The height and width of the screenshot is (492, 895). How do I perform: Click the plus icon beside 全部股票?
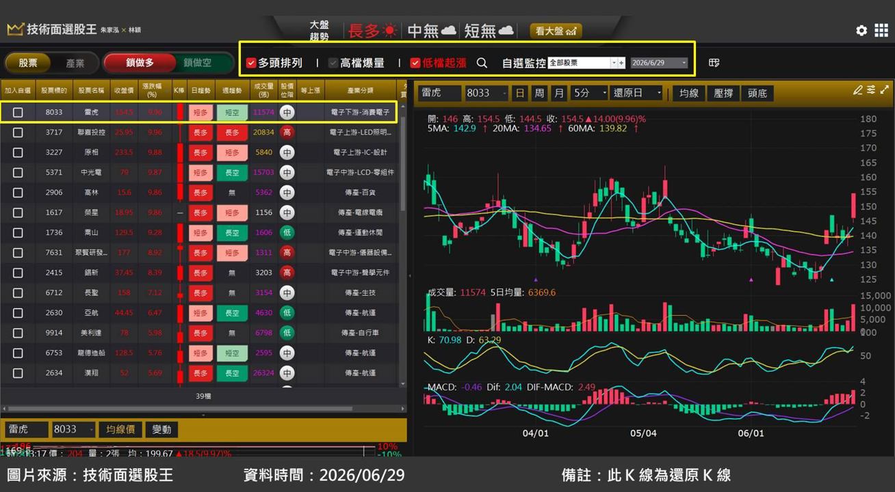[622, 63]
